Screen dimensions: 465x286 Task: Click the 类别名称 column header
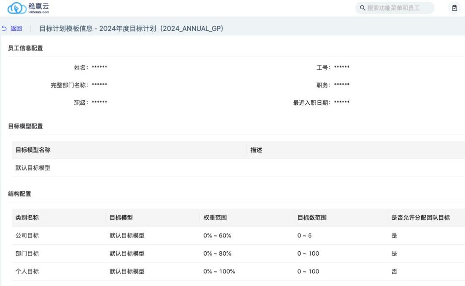[27, 218]
